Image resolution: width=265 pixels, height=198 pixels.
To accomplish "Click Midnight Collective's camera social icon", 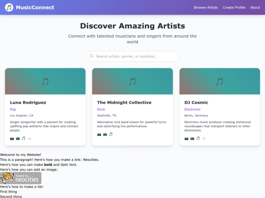I will [x=99, y=134].
